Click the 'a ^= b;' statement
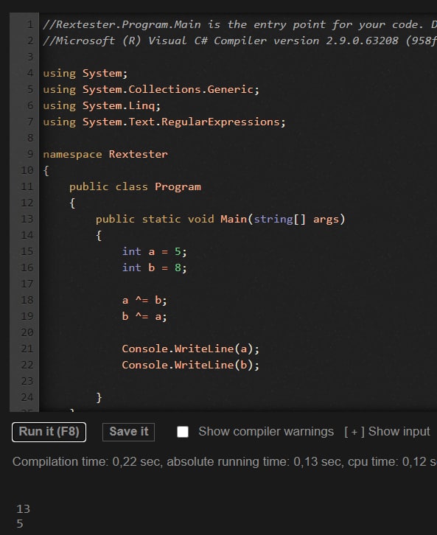The height and width of the screenshot is (535, 437). click(x=144, y=300)
